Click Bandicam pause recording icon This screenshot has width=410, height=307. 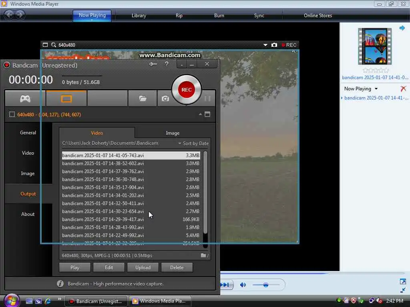pos(207,98)
